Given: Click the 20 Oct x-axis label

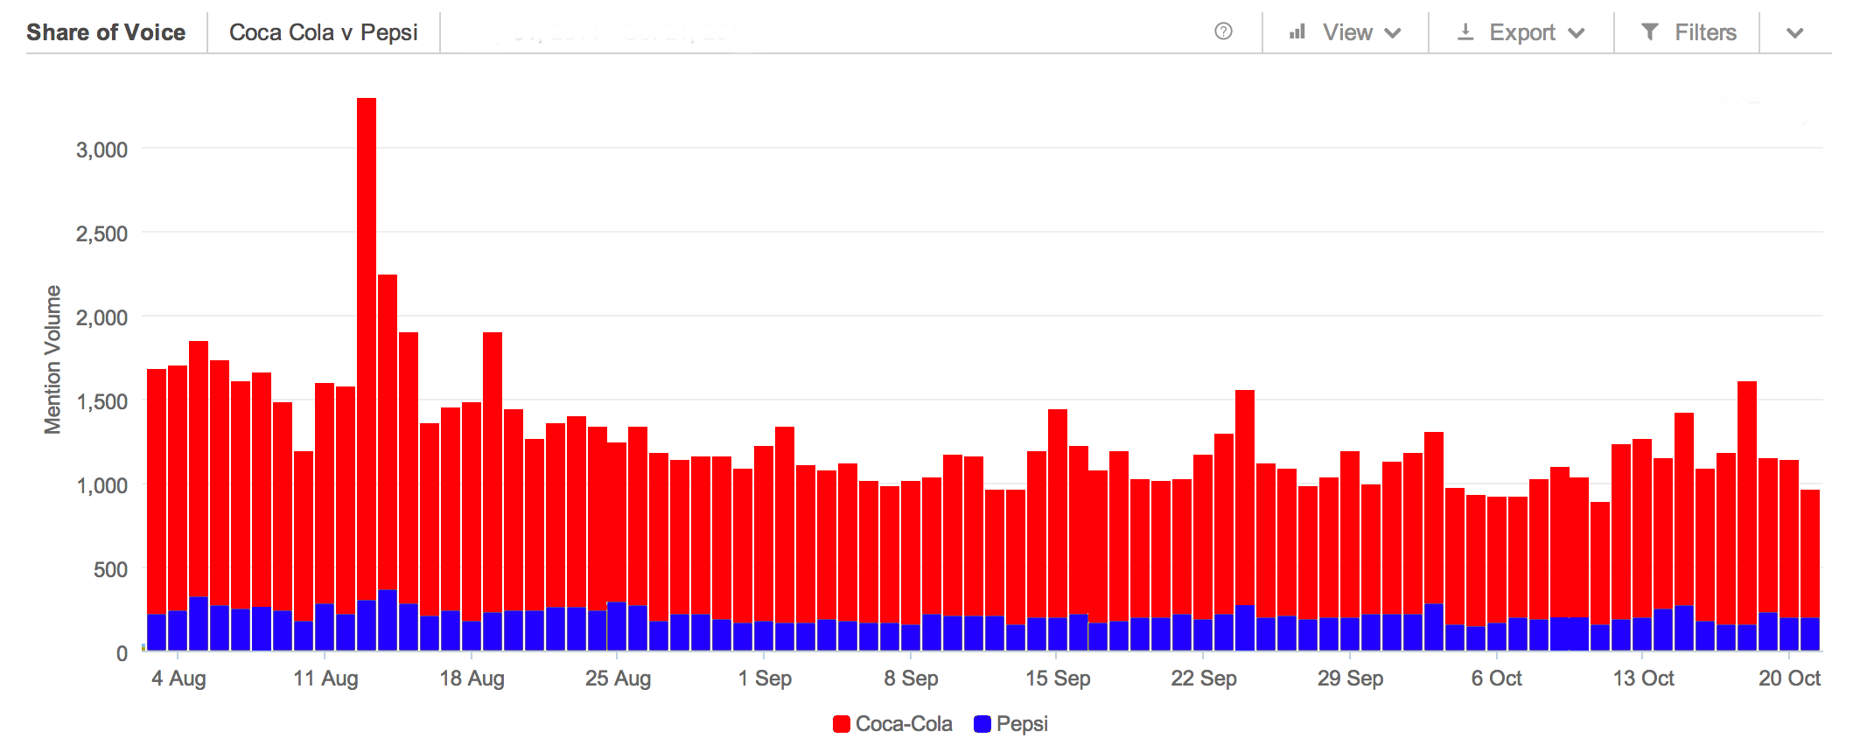Looking at the screenshot, I should (1789, 679).
